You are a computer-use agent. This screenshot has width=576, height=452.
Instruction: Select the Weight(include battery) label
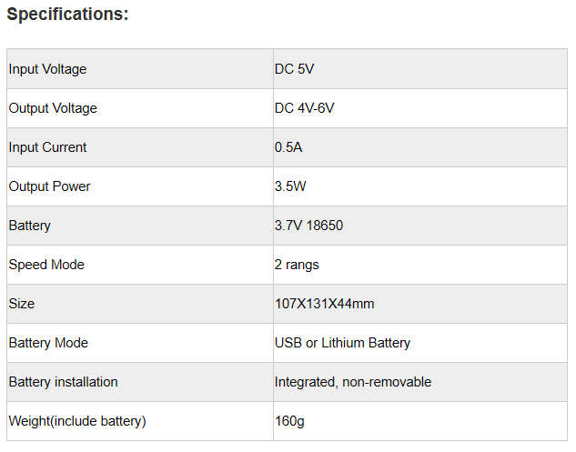point(77,421)
